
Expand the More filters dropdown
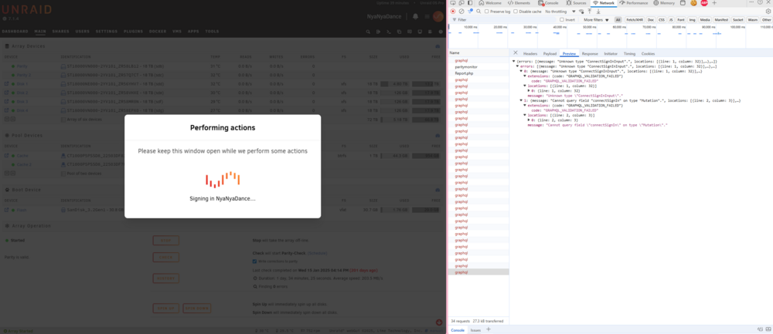(596, 20)
